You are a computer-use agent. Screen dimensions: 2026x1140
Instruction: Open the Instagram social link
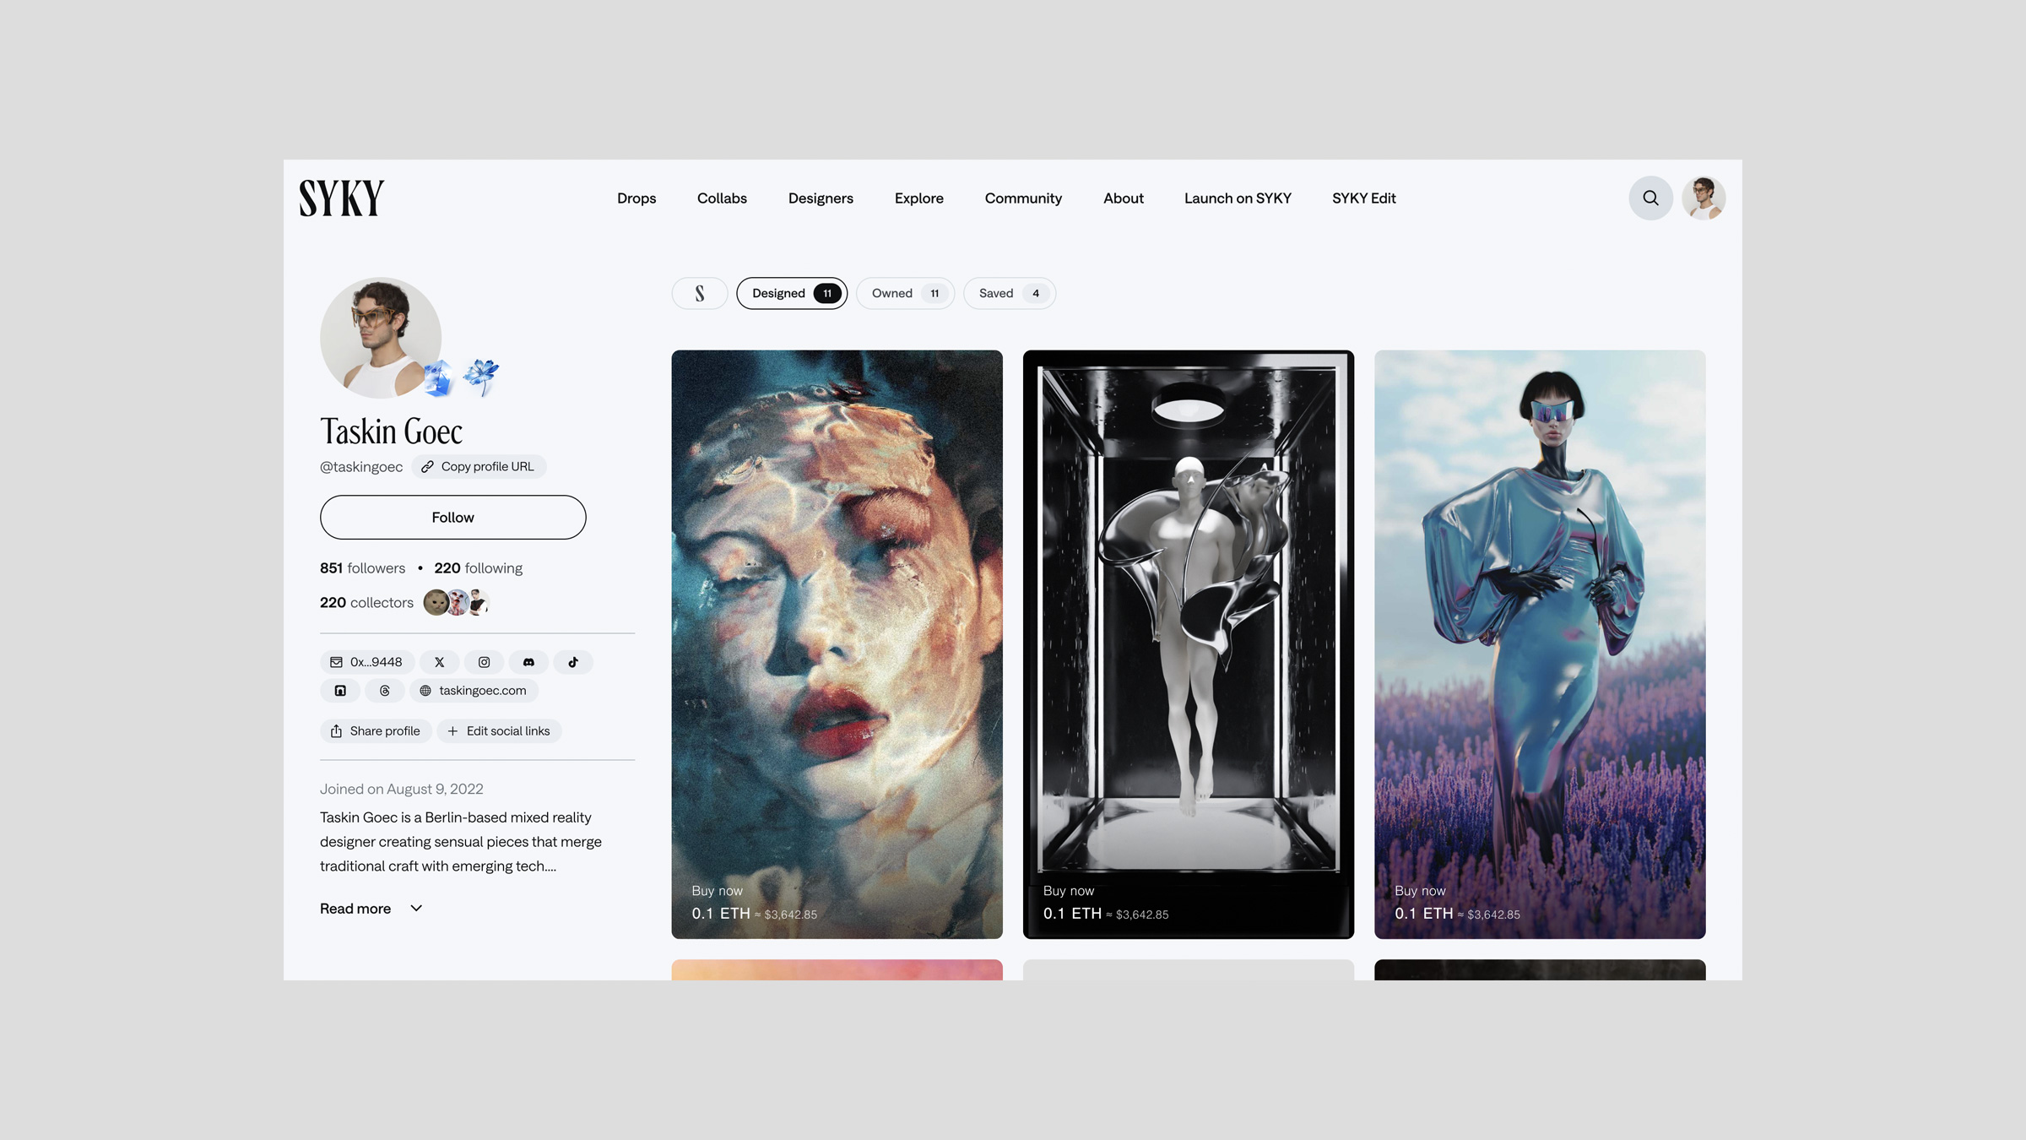click(x=484, y=662)
